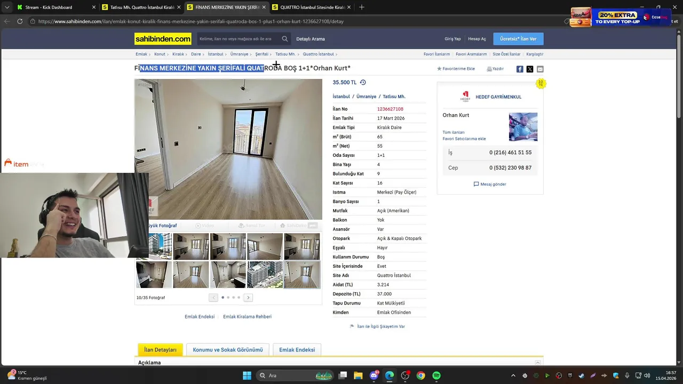Go back using the browser back arrow
Image resolution: width=683 pixels, height=384 pixels.
[x=6, y=21]
